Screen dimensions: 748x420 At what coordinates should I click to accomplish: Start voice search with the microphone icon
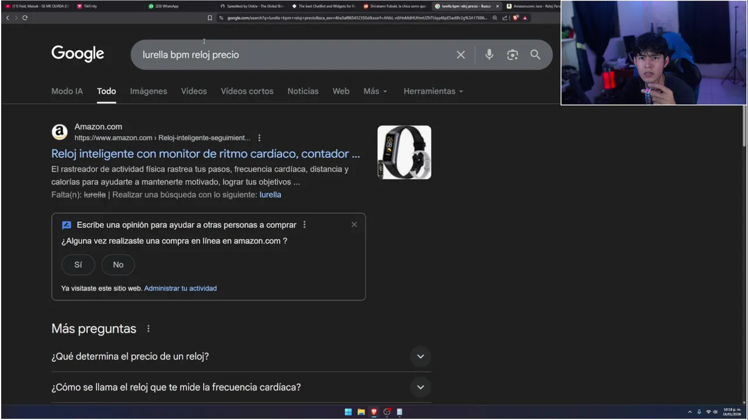pyautogui.click(x=489, y=55)
